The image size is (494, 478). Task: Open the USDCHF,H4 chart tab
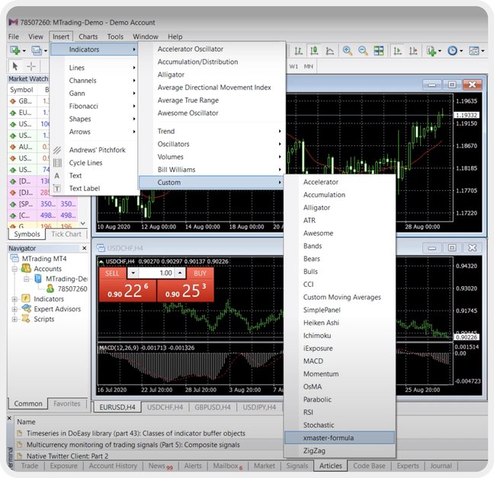pos(165,407)
